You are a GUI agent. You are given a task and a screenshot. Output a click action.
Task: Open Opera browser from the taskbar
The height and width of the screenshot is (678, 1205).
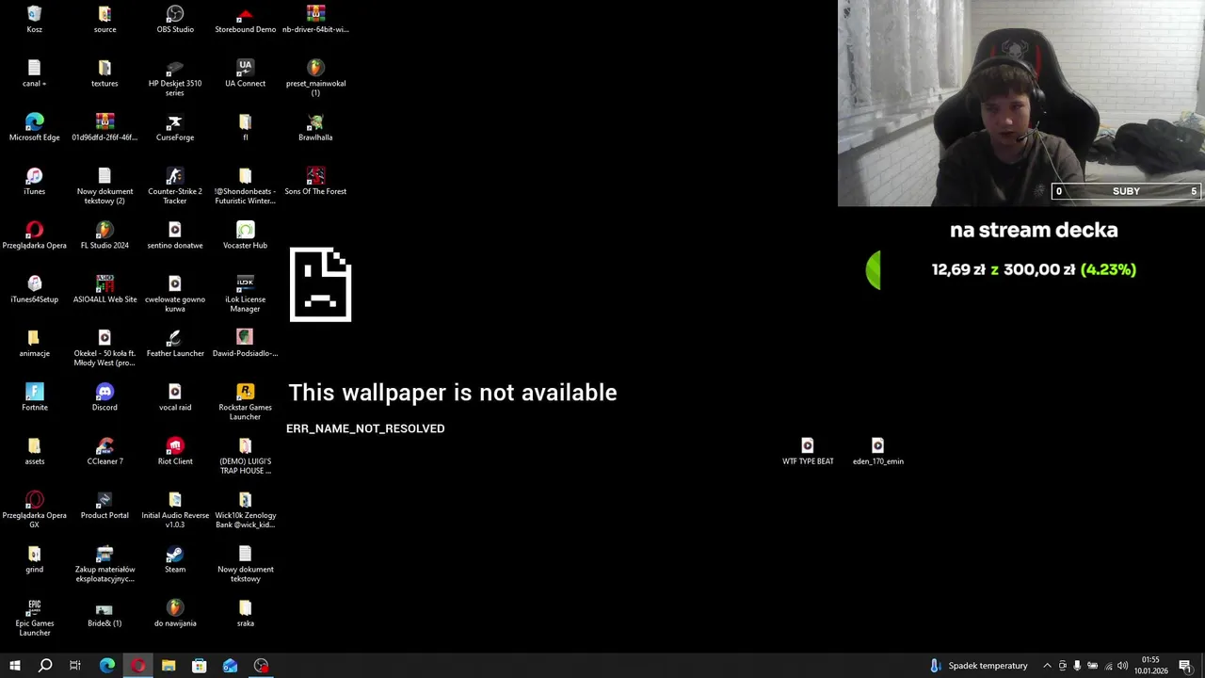(x=137, y=666)
